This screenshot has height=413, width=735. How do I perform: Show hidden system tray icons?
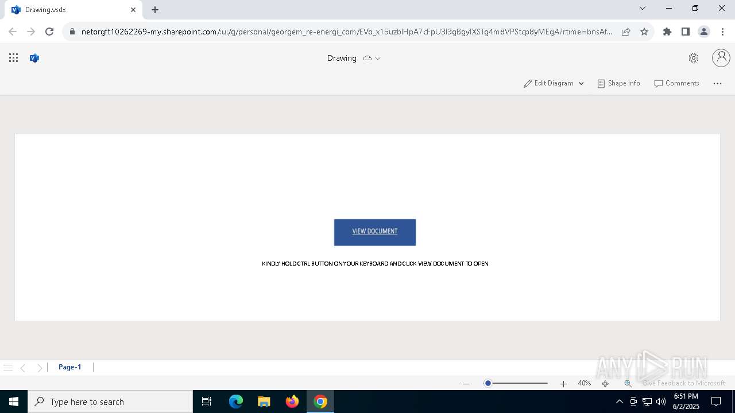(619, 402)
